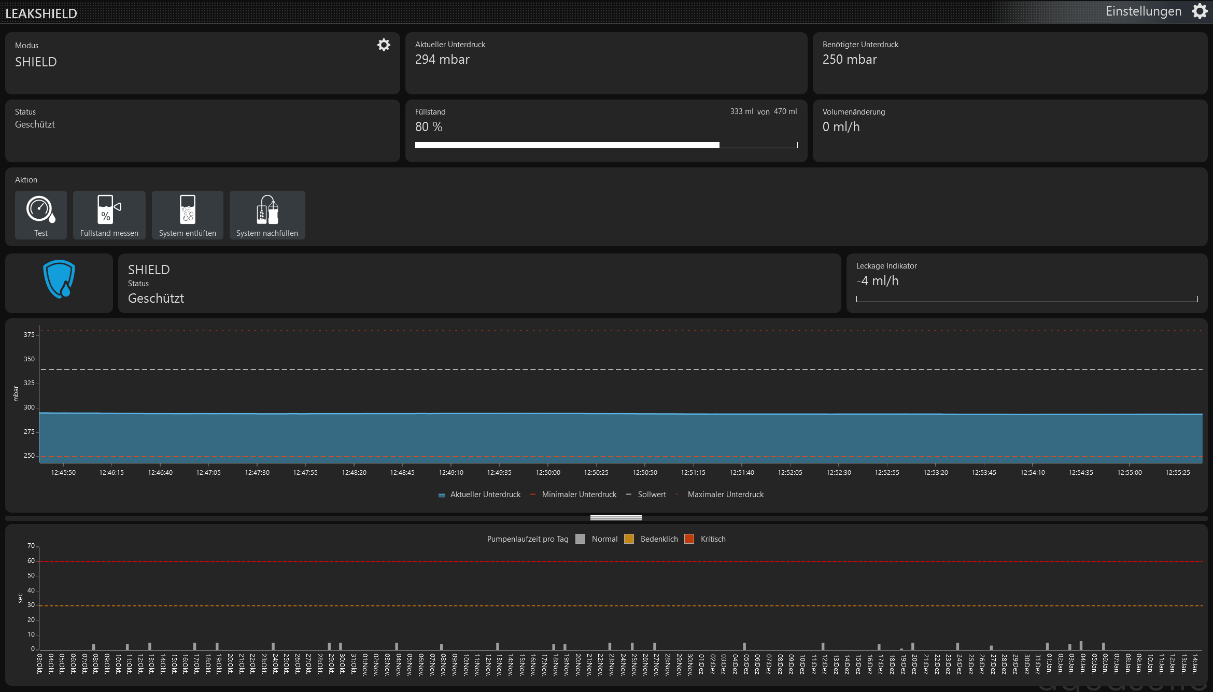Launch the System nachfüllen action
The height and width of the screenshot is (692, 1213).
pyautogui.click(x=267, y=215)
